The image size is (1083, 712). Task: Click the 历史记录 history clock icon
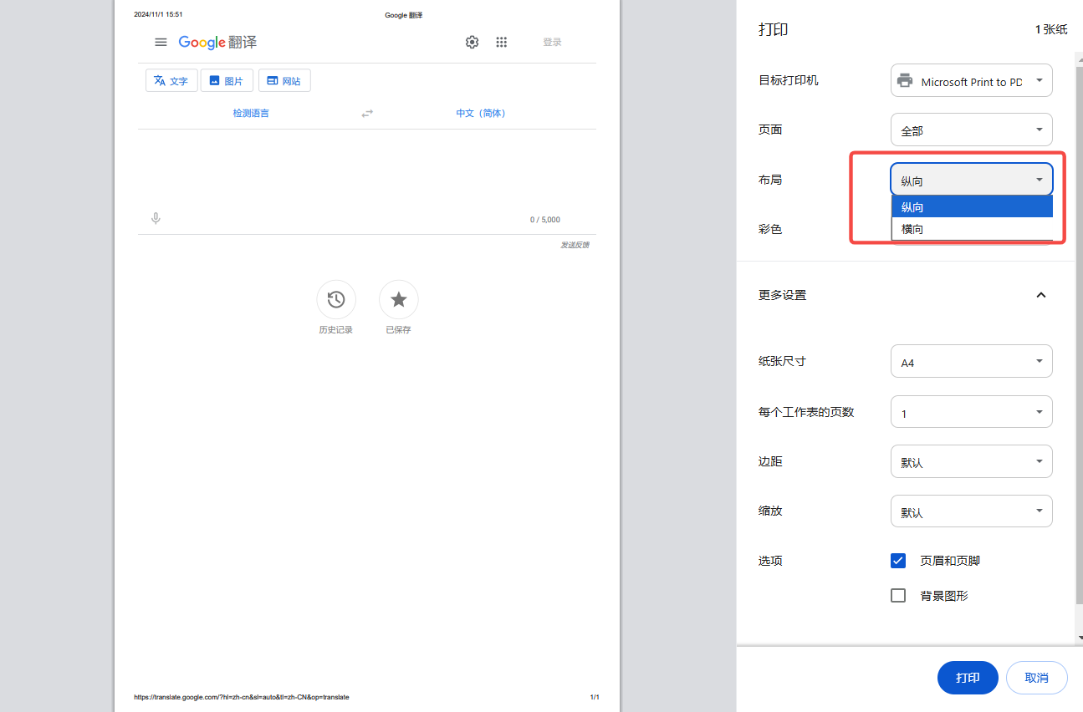(336, 299)
